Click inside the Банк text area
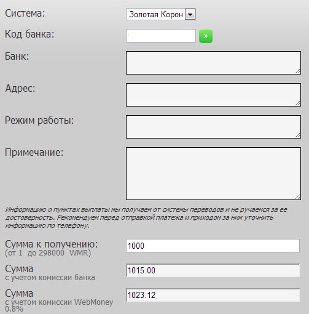This screenshot has width=309, height=314. pos(213,63)
